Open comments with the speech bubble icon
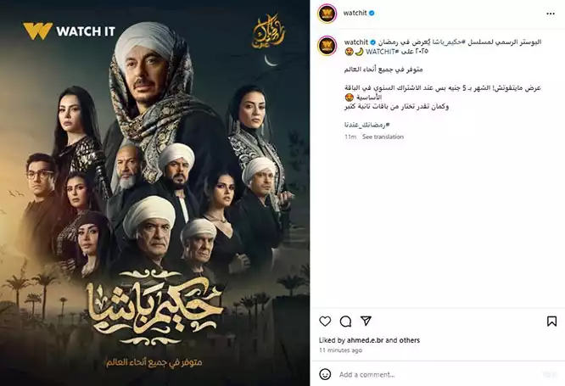Viewport: 565px width, 386px height. click(345, 322)
